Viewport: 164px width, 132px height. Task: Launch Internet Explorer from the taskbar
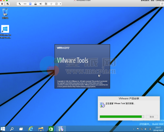click(31, 129)
